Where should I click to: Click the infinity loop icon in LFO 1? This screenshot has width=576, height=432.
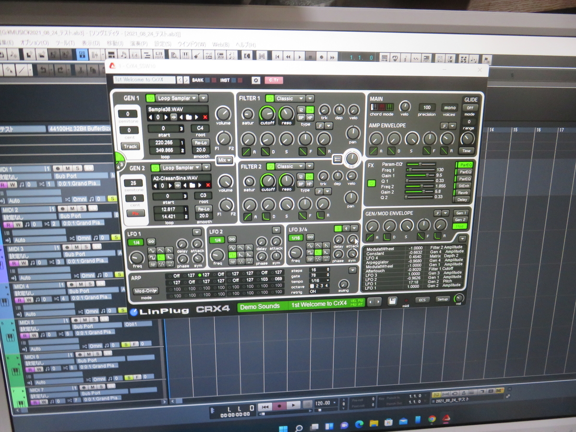pyautogui.click(x=151, y=241)
